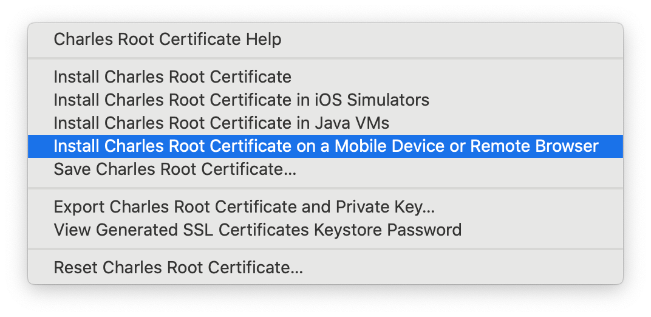Select Reset Charles Root Certificate…

click(x=325, y=268)
